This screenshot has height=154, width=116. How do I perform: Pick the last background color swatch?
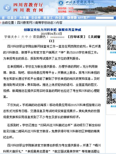(64, 37)
